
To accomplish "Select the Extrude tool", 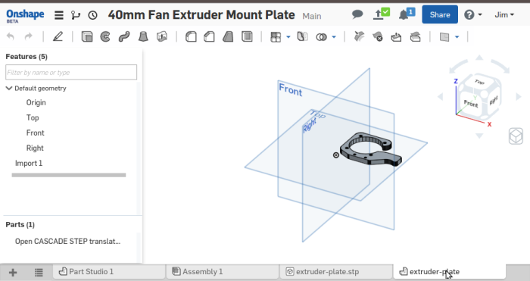I will pyautogui.click(x=87, y=36).
